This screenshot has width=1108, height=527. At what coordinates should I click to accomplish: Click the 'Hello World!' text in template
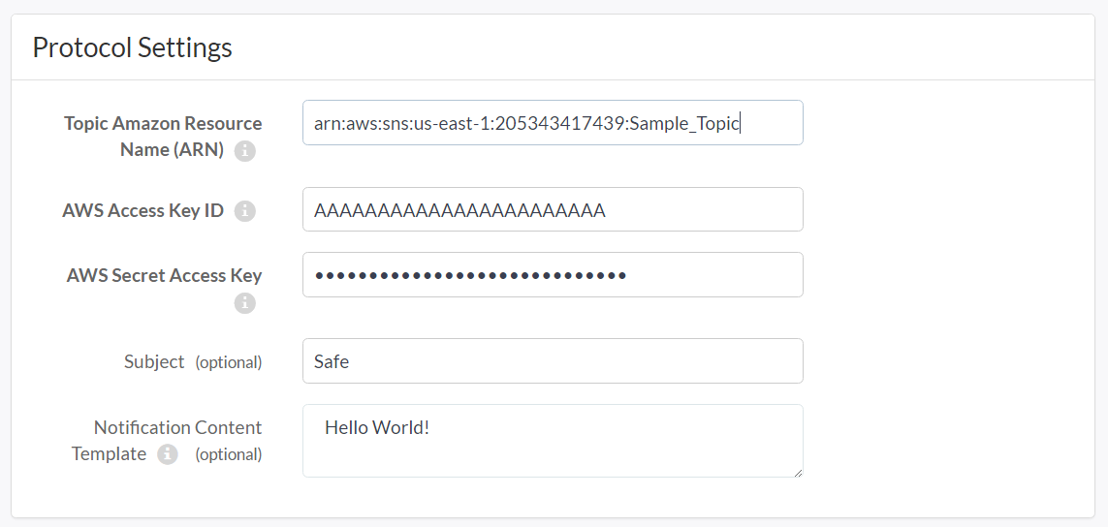pos(377,426)
